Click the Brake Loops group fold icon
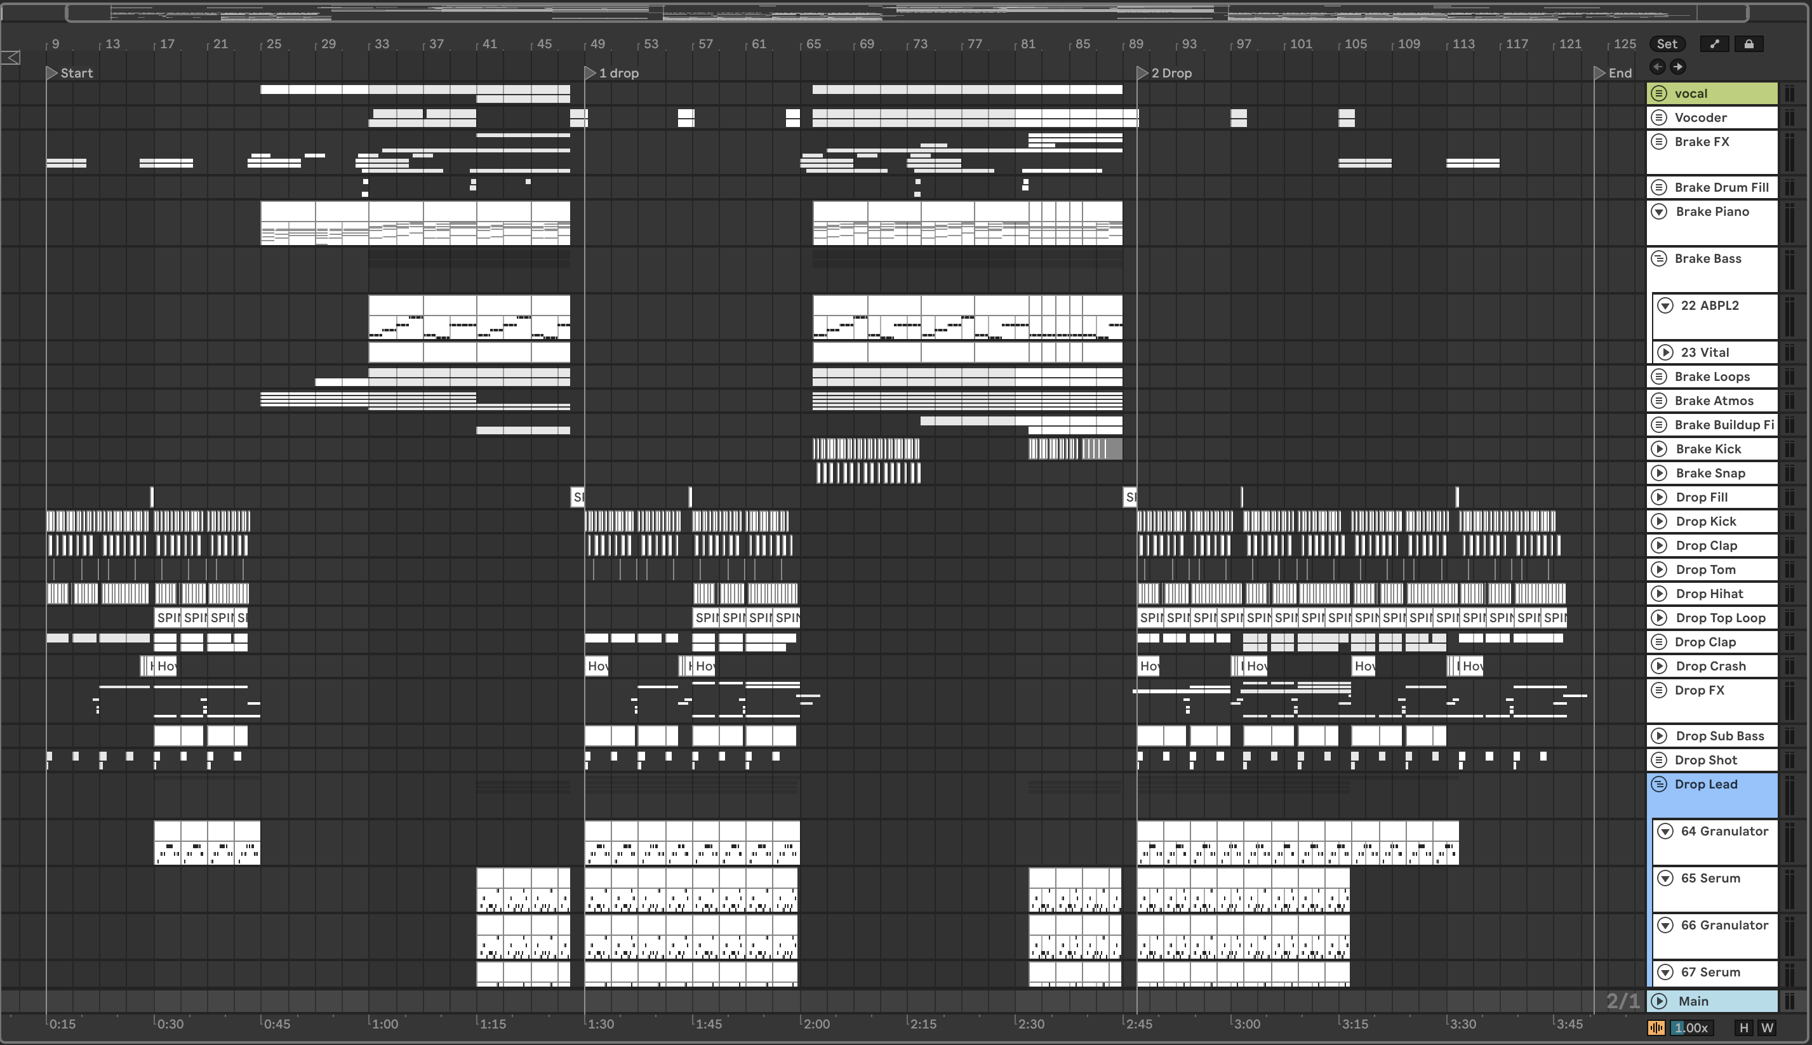The height and width of the screenshot is (1045, 1812). [x=1658, y=376]
